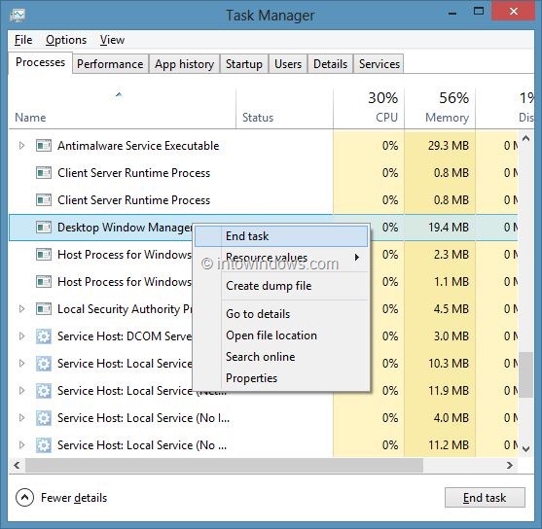This screenshot has height=529, width=542.
Task: Click the 11.9 MB memory value
Action: [449, 391]
